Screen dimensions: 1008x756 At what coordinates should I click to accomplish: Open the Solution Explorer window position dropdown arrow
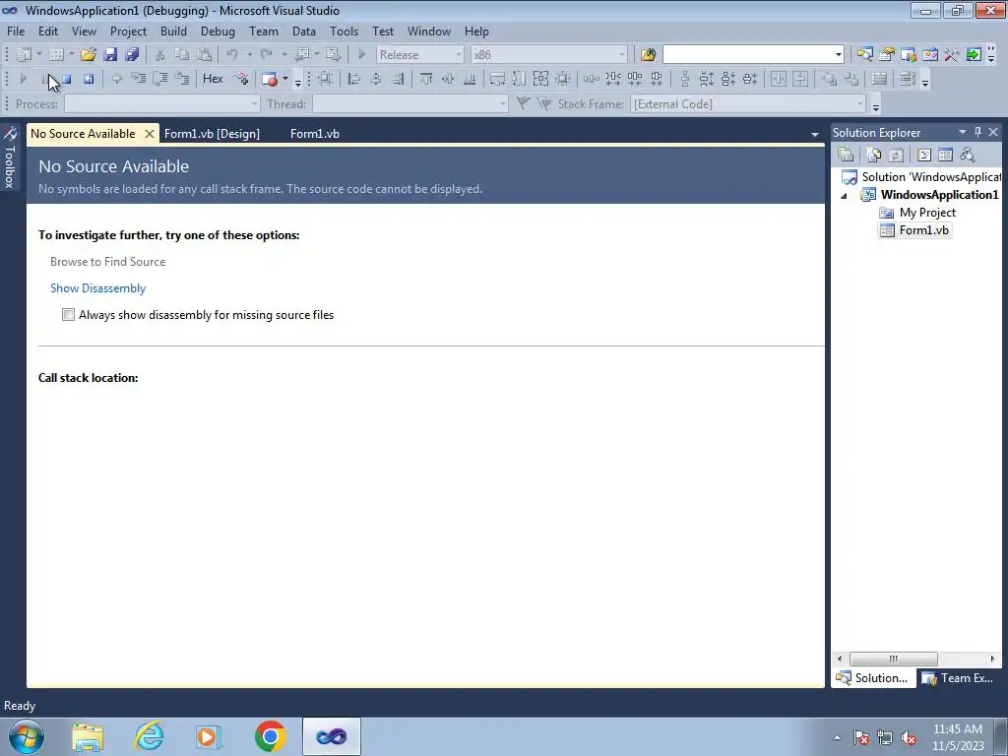(x=963, y=132)
